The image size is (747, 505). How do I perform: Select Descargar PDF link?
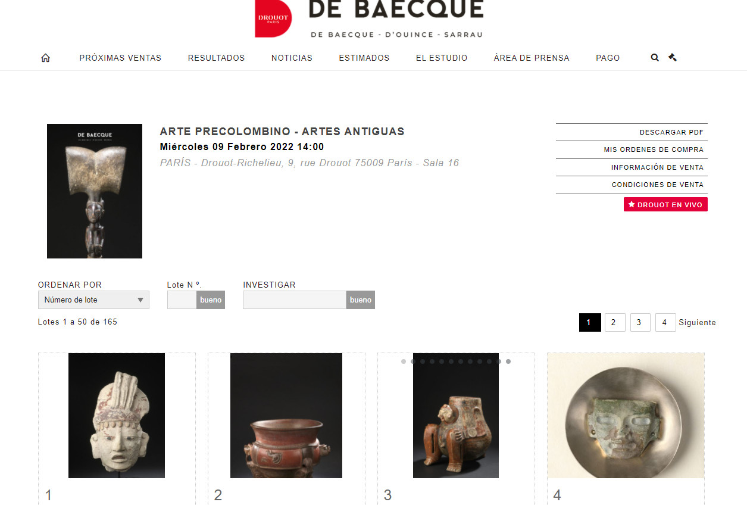[x=671, y=132]
